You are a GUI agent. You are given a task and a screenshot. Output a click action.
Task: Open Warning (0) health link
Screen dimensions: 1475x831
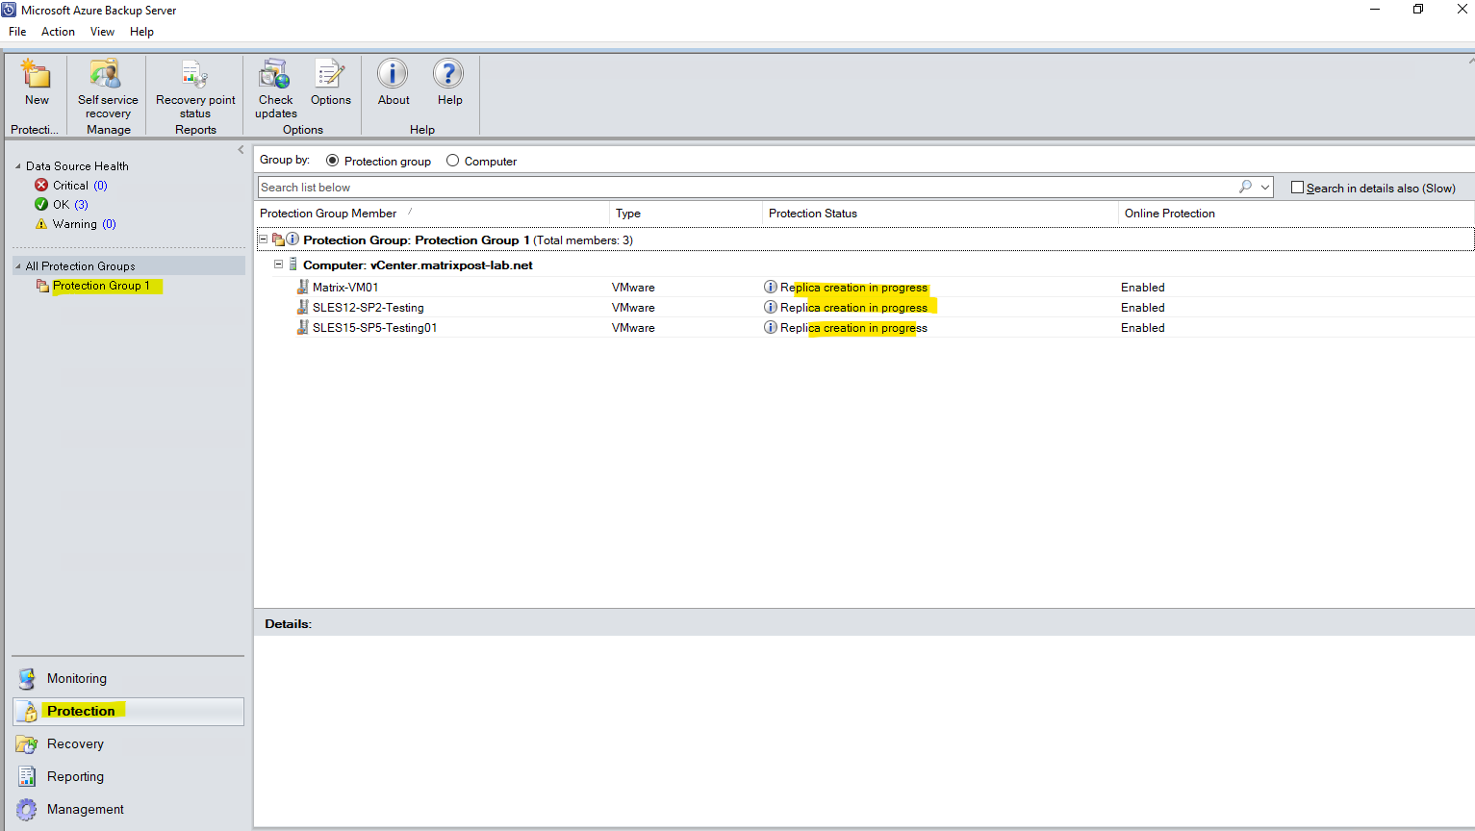(x=109, y=224)
